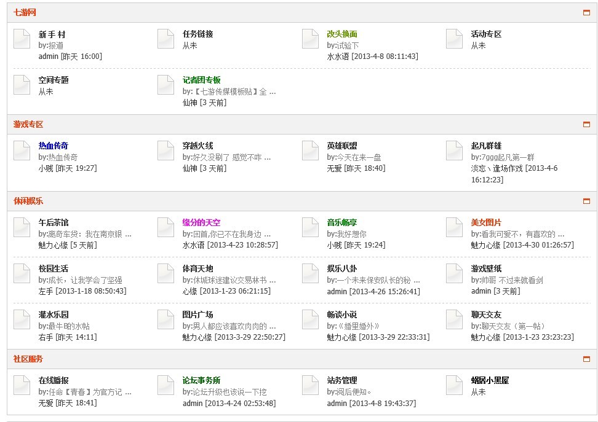Click the forum icon beside 缘分的天空

166,227
